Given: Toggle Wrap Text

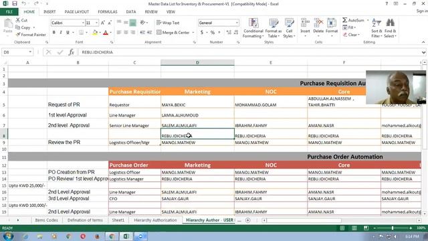Looking at the screenshot, I should tap(168, 23).
